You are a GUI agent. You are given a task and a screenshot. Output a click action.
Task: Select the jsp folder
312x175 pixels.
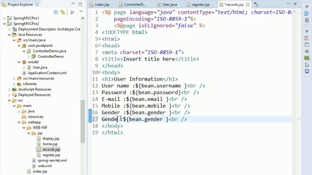pos(40,133)
